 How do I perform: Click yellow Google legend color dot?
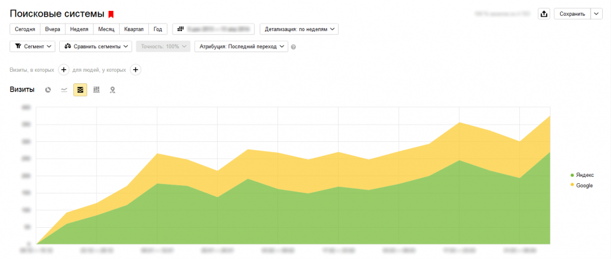572,185
